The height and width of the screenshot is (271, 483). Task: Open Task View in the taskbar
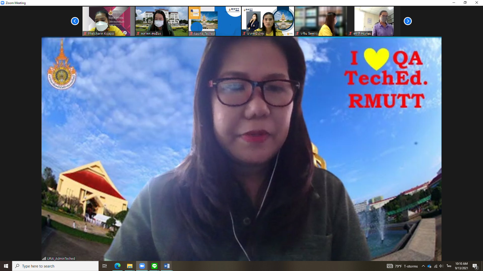pyautogui.click(x=105, y=266)
